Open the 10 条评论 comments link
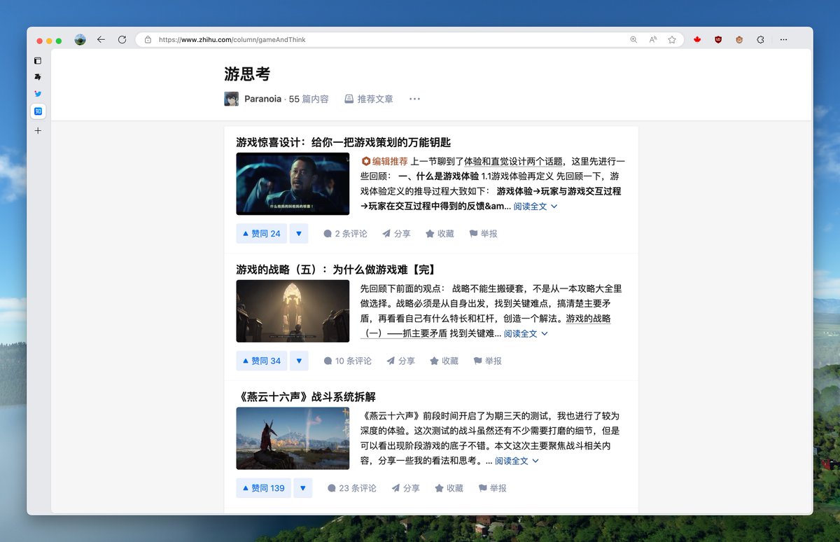The image size is (840, 542). point(347,361)
